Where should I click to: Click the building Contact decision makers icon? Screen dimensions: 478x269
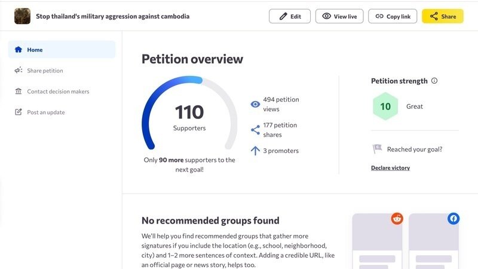(x=19, y=91)
